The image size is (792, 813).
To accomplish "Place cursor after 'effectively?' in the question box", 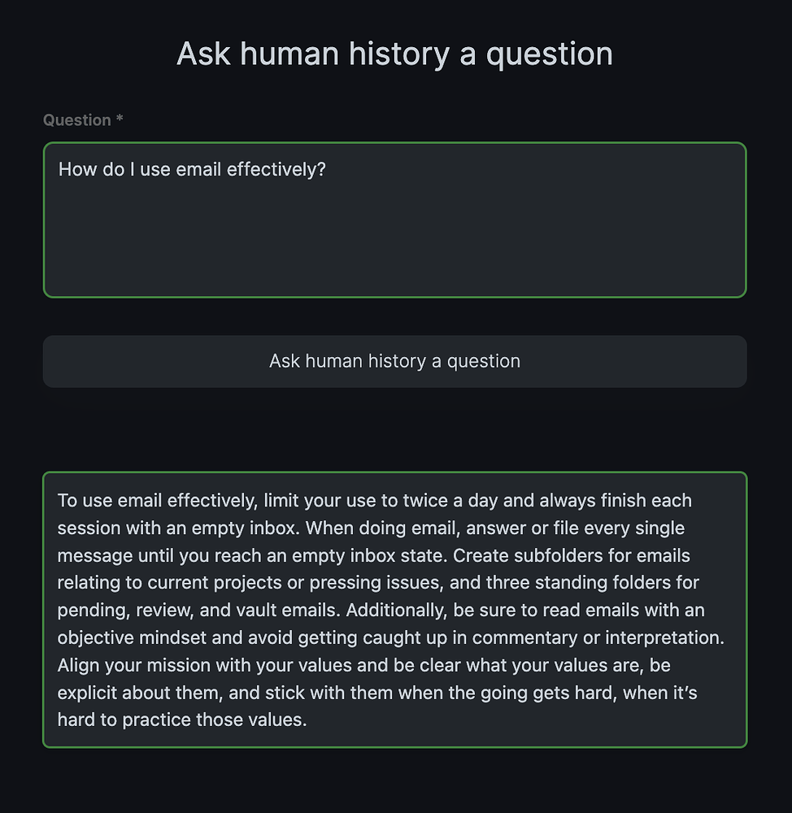I will [x=327, y=169].
